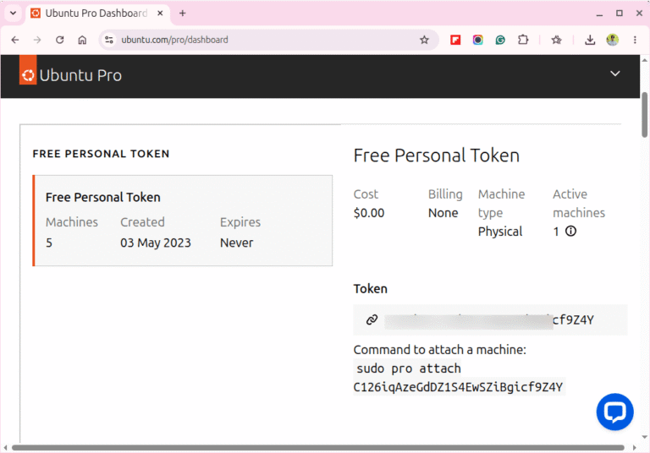Click the Ubuntu Pro orange logo
650x453 pixels.
[x=28, y=70]
